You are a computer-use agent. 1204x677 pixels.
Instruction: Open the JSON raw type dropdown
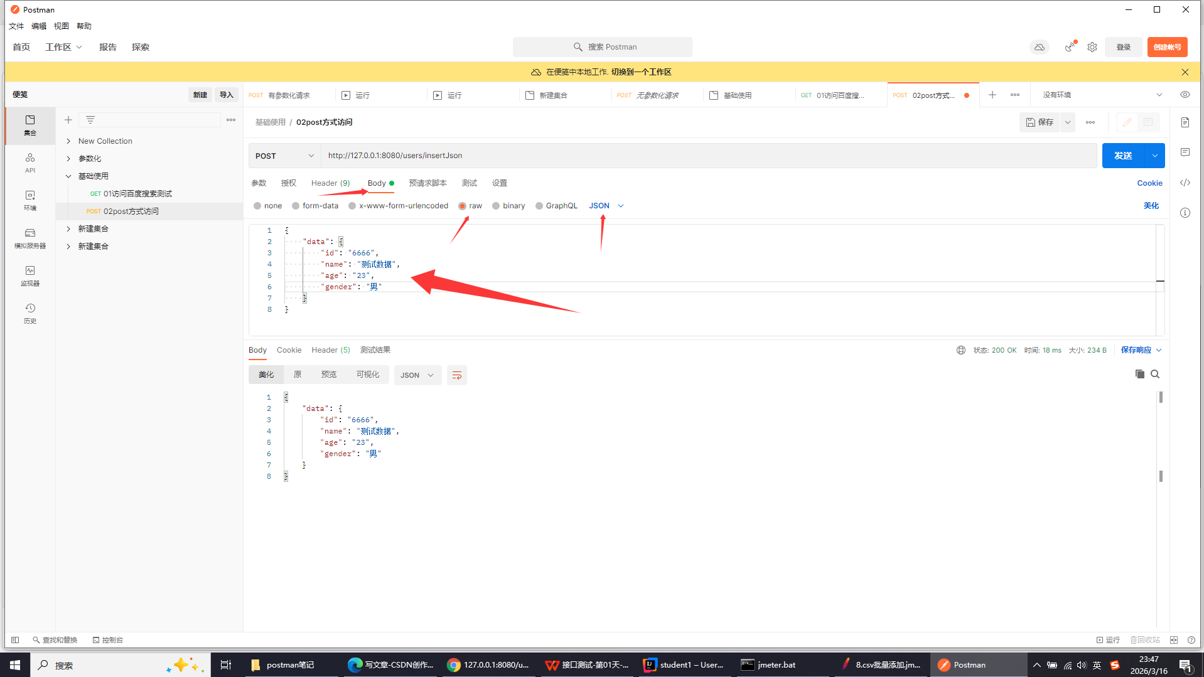606,206
